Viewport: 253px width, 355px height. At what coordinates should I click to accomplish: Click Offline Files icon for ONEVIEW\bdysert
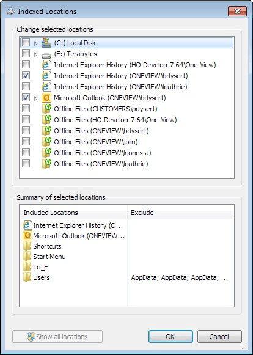[x=46, y=131]
